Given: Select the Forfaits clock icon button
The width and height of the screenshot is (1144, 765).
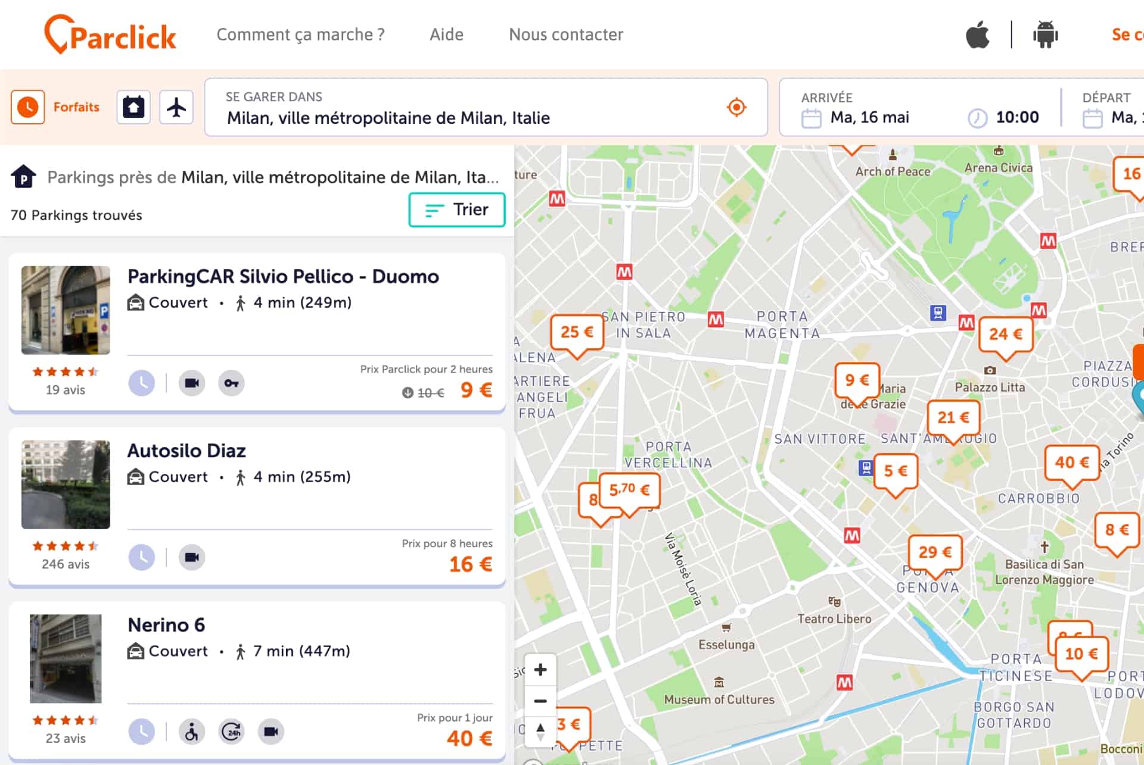Looking at the screenshot, I should 27,107.
